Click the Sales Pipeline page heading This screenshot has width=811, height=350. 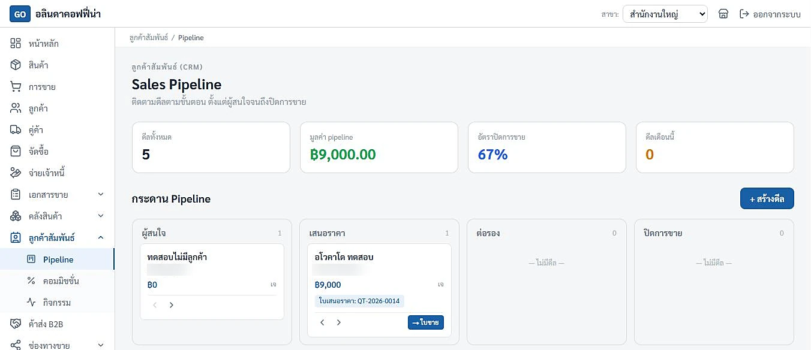176,85
